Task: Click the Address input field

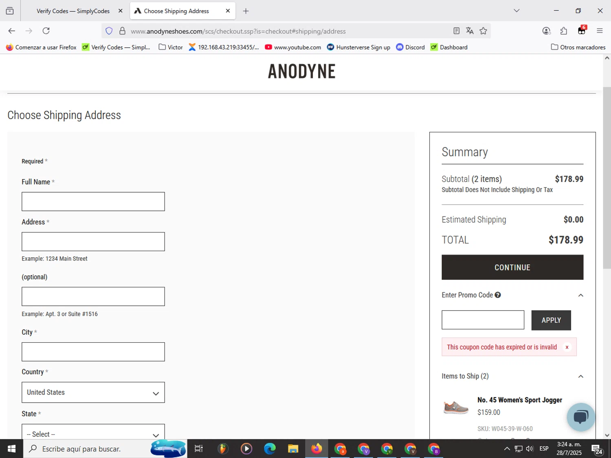Action: [93, 242]
